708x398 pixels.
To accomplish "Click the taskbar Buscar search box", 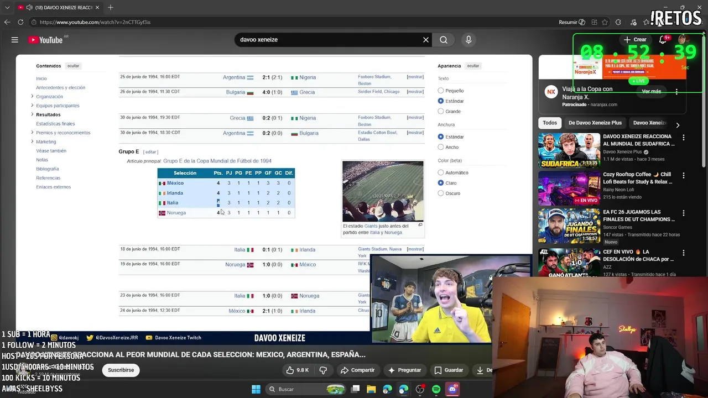I will point(306,389).
